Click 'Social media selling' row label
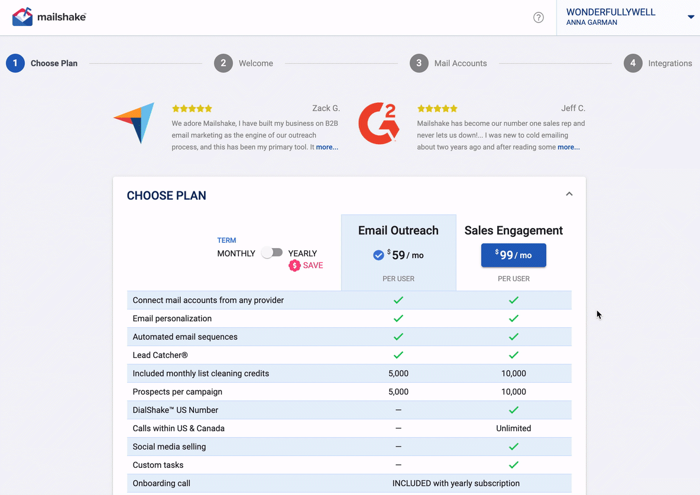 (x=169, y=447)
